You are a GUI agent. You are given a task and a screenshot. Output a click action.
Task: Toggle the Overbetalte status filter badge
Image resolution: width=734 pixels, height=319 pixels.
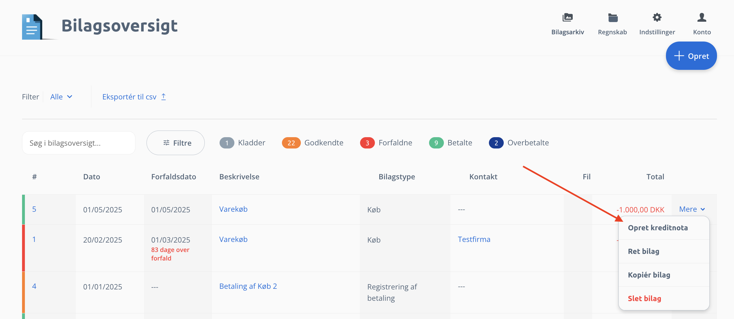pos(496,143)
